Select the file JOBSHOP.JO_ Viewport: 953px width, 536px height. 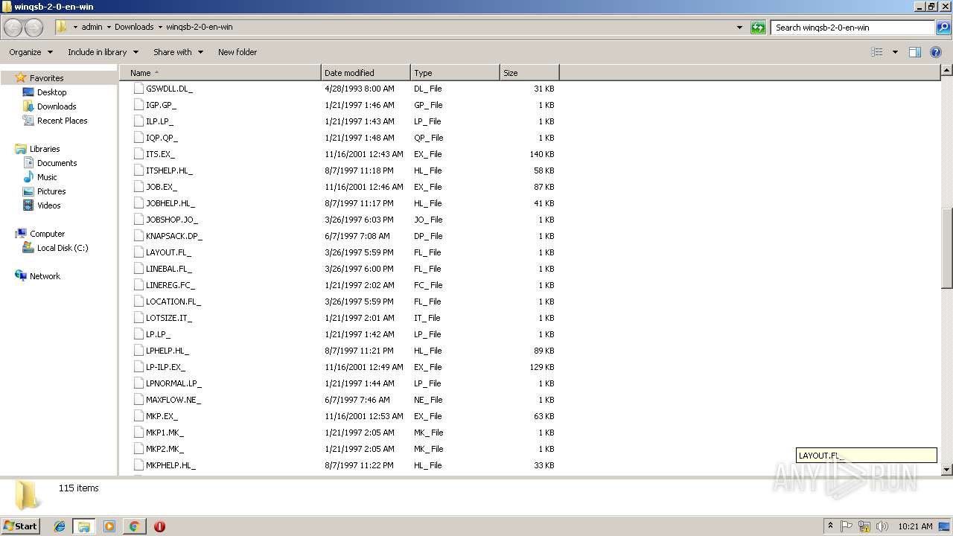(x=172, y=220)
